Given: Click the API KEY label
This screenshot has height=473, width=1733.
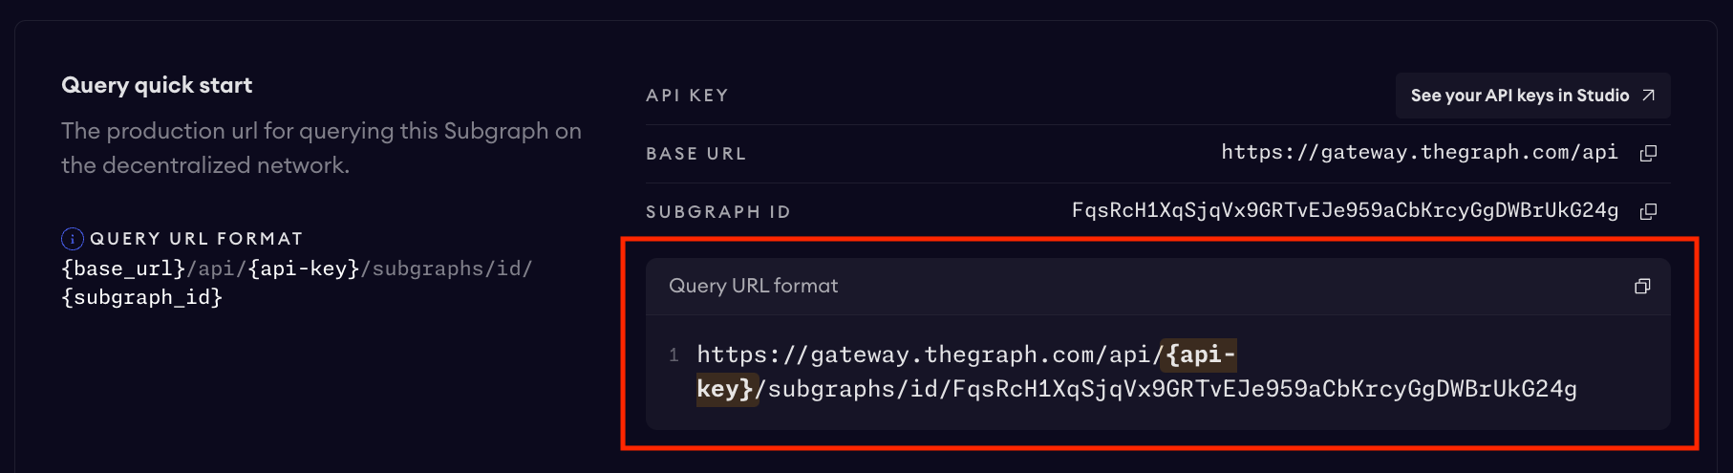Looking at the screenshot, I should click(687, 96).
